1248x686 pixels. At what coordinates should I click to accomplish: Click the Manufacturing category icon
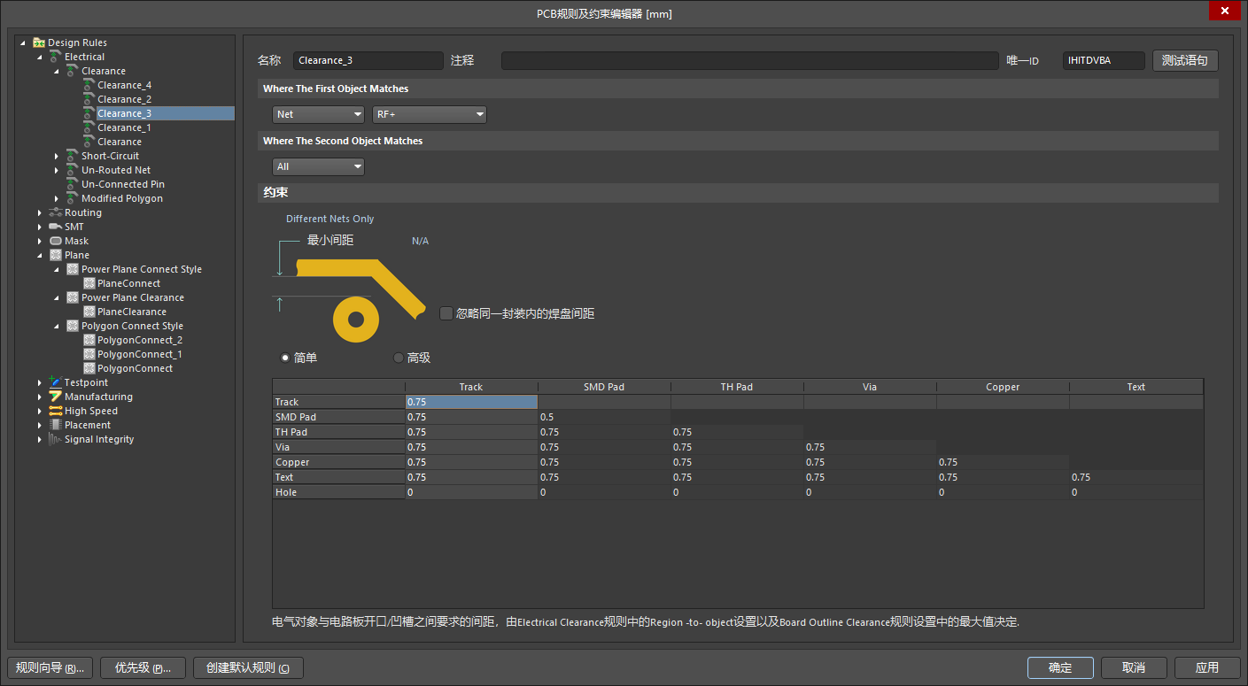tap(56, 397)
